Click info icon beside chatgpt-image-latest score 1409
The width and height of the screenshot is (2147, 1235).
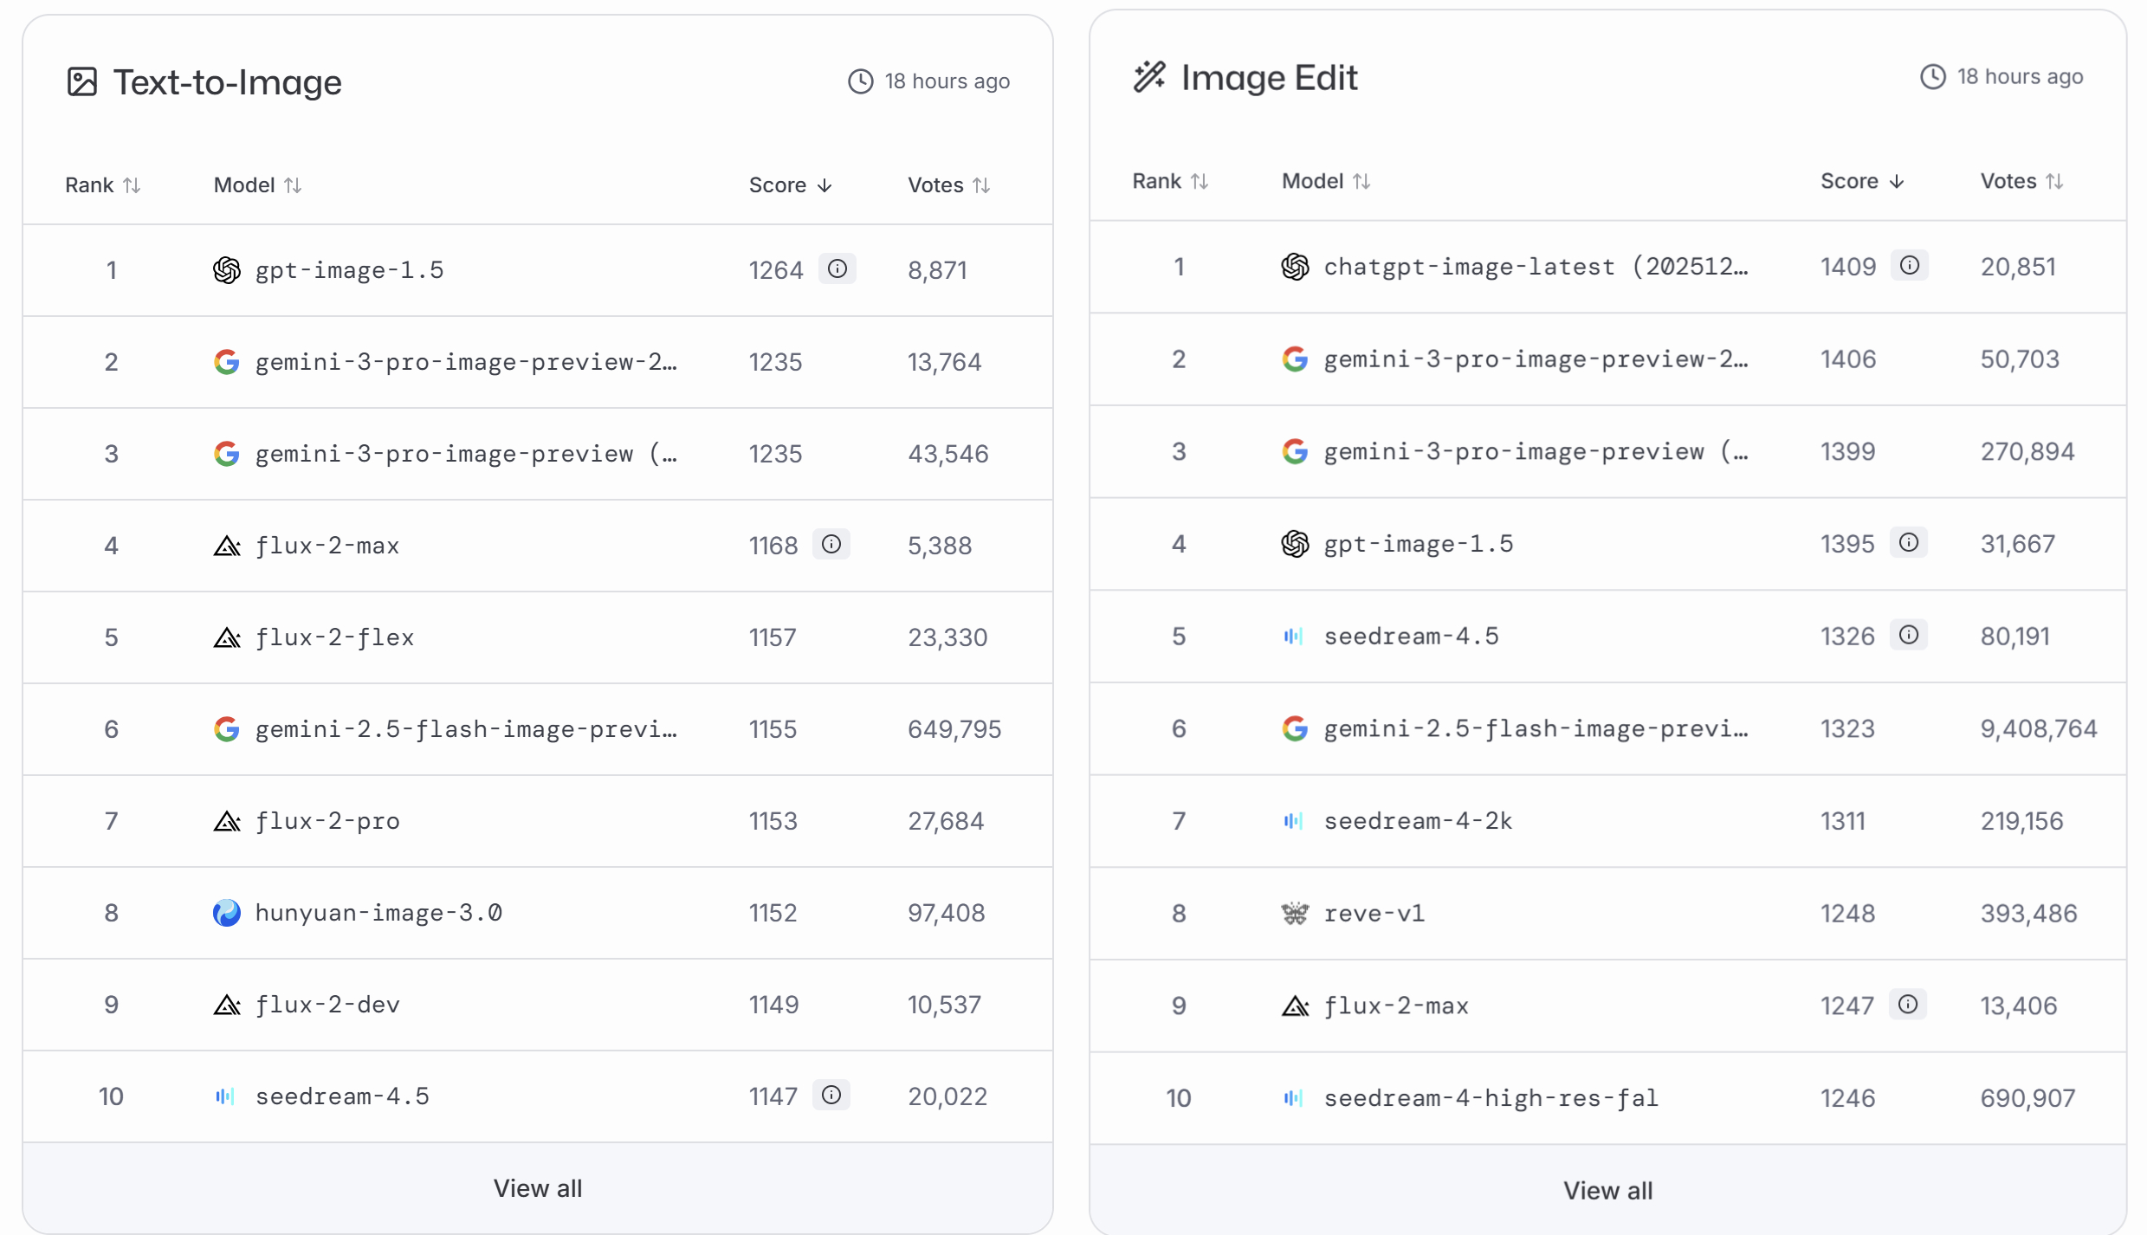pos(1909,265)
